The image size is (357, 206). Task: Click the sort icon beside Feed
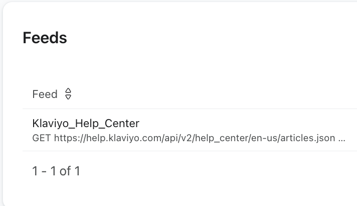(x=69, y=94)
